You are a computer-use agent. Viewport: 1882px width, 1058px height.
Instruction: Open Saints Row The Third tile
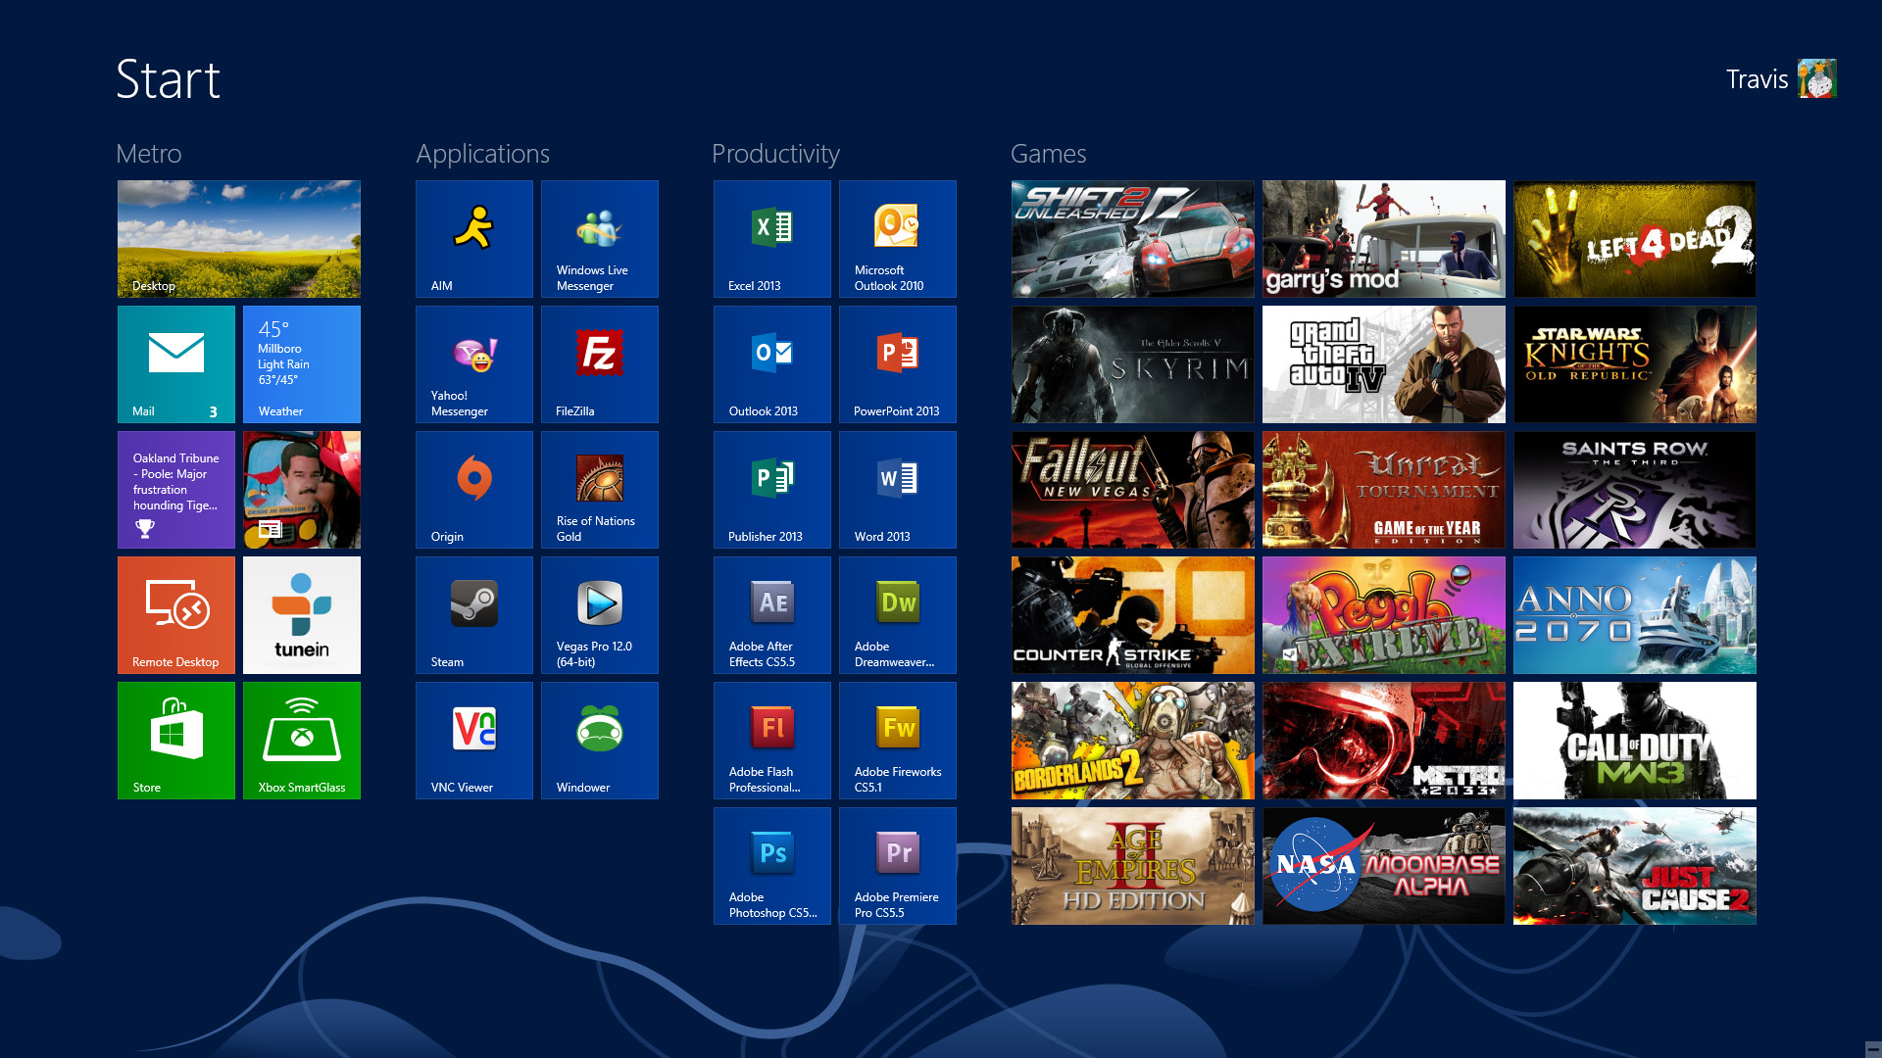point(1635,490)
